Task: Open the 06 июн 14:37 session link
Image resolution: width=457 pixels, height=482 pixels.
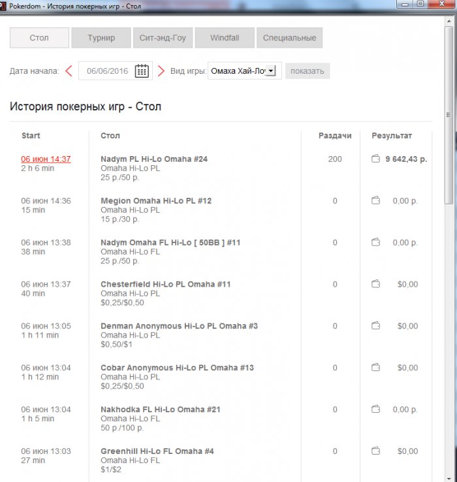Action: (46, 159)
